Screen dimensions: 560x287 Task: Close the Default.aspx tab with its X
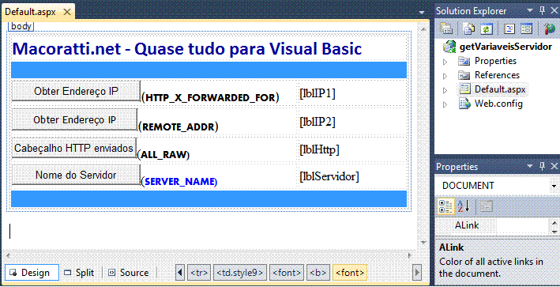point(67,12)
